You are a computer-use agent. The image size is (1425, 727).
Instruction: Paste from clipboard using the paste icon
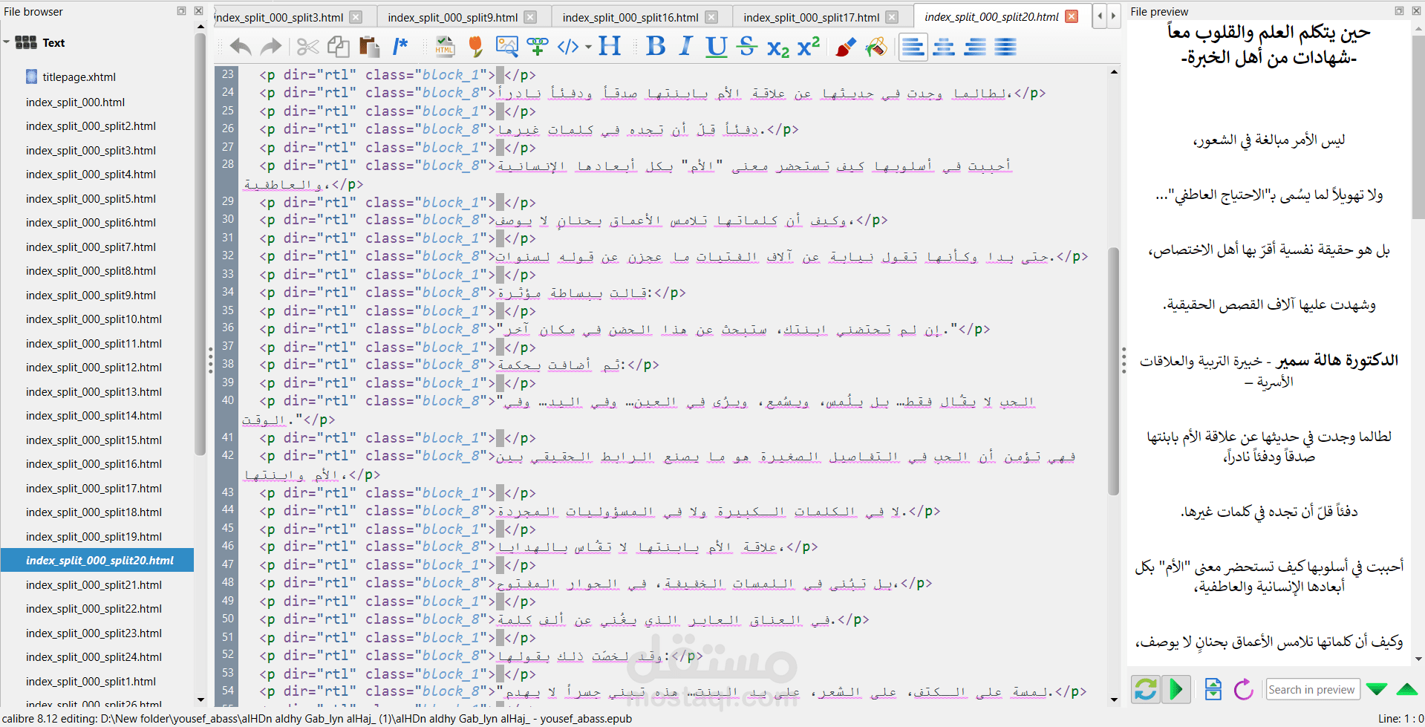[369, 47]
